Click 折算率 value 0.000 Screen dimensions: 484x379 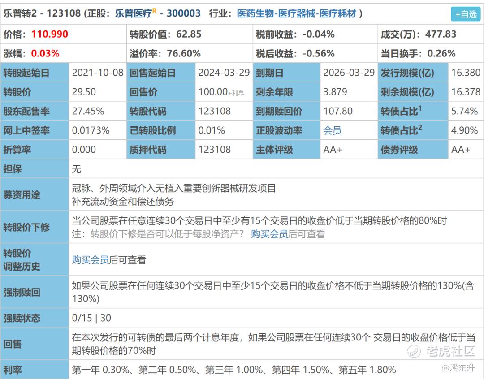tap(84, 150)
